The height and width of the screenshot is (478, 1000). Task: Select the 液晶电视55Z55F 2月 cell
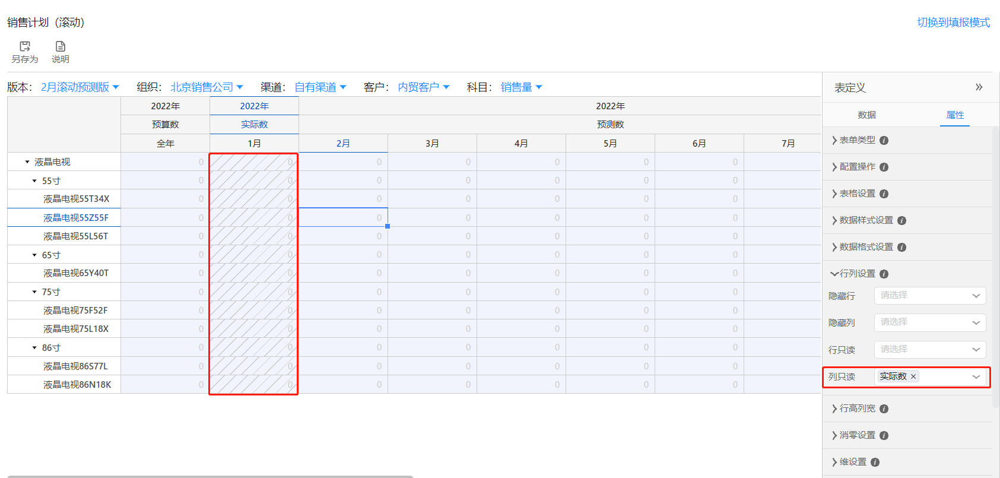[343, 218]
